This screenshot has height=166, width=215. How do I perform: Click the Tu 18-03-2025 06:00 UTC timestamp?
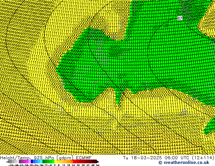click(169, 158)
